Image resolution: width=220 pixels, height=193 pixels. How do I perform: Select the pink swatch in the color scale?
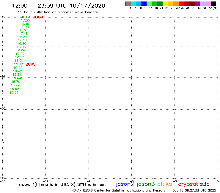pyautogui.click(x=208, y=4)
